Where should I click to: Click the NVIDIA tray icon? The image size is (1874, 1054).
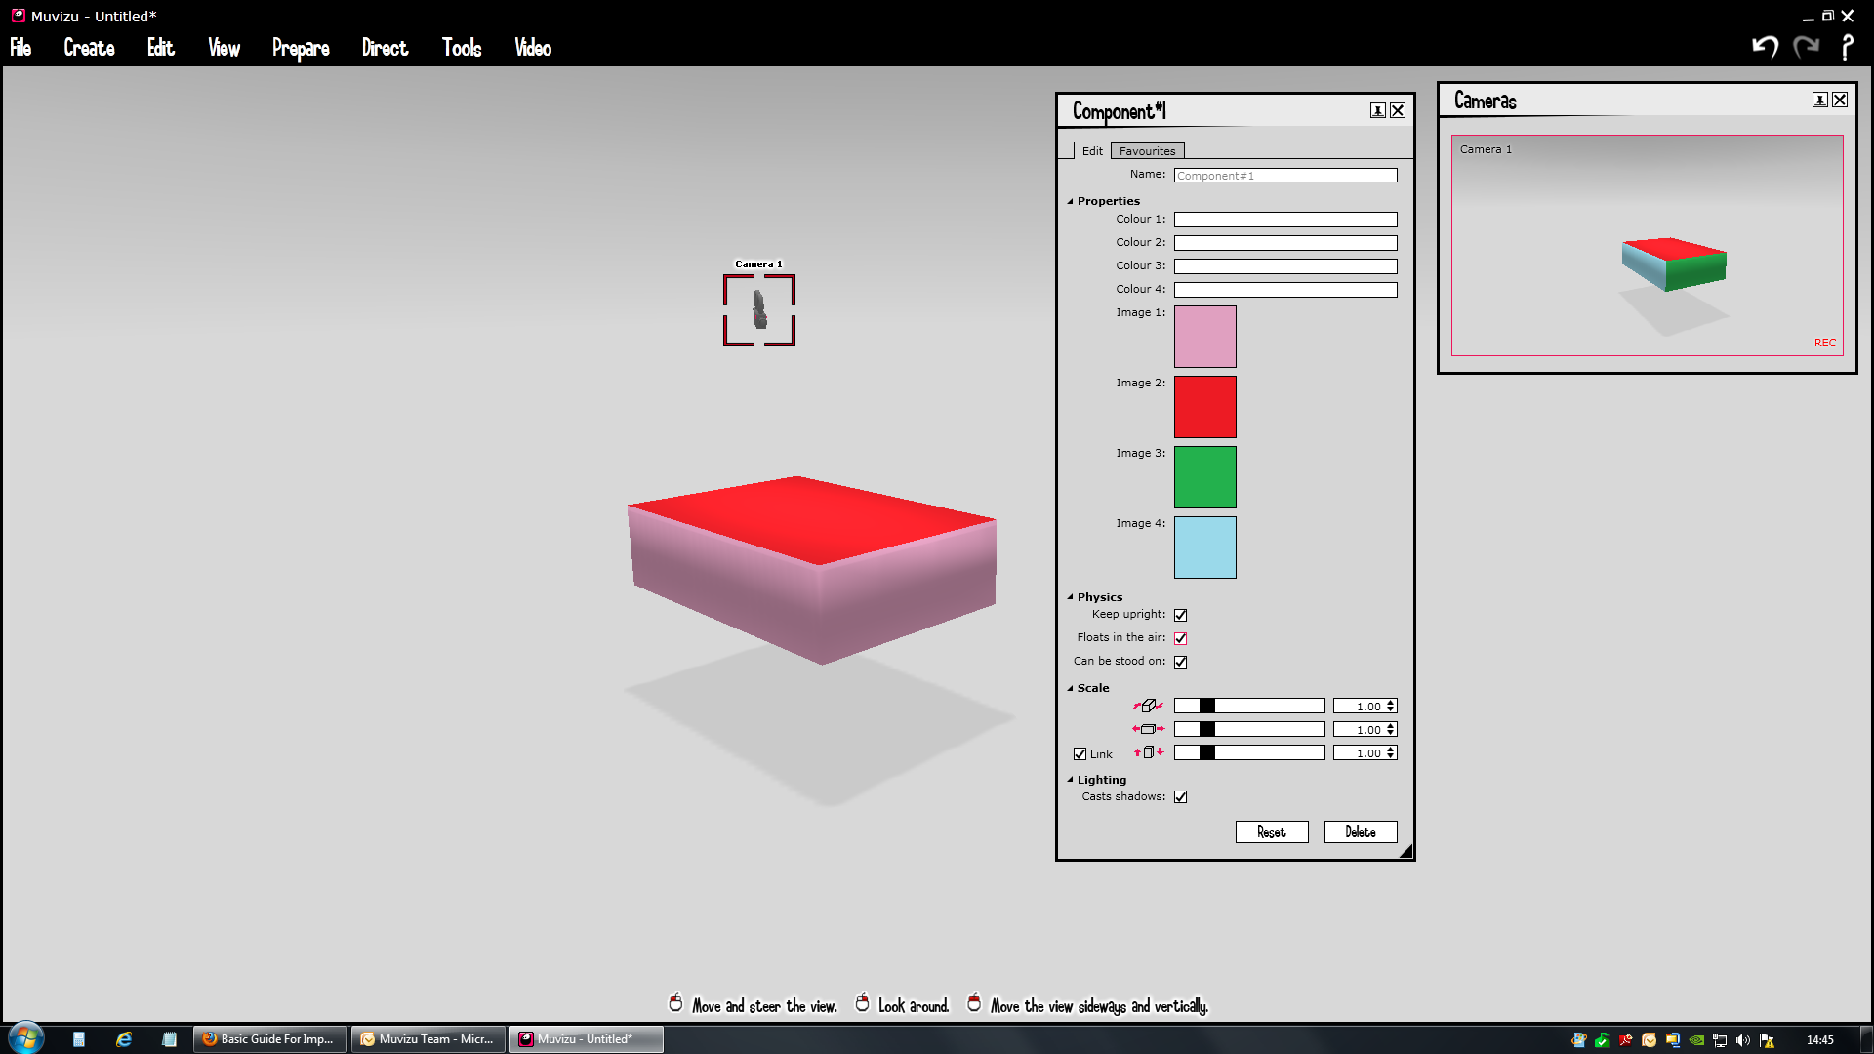tap(1696, 1040)
